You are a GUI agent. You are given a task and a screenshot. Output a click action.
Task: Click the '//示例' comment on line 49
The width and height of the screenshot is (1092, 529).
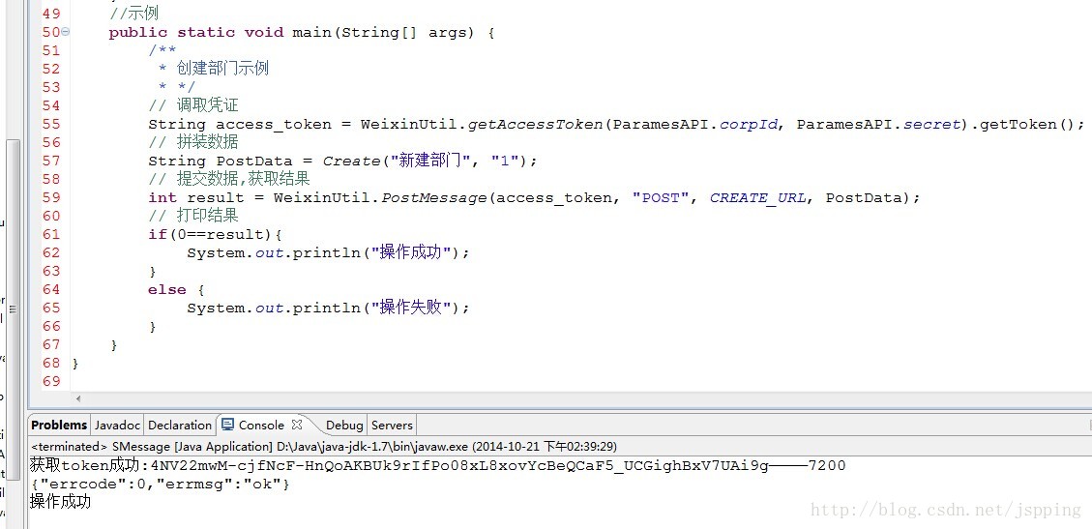click(x=133, y=14)
